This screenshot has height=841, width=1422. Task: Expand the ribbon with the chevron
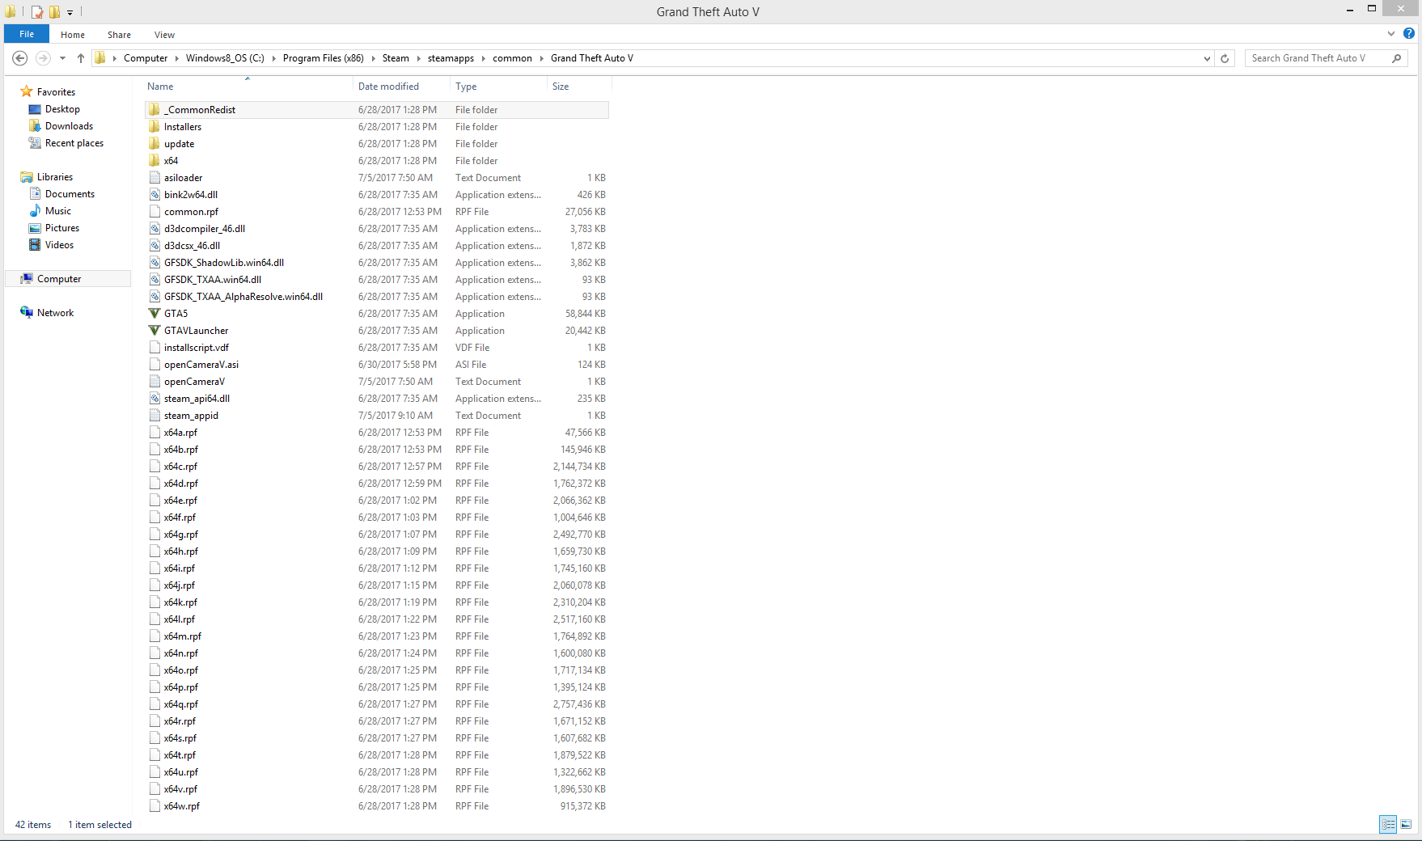(x=1391, y=34)
